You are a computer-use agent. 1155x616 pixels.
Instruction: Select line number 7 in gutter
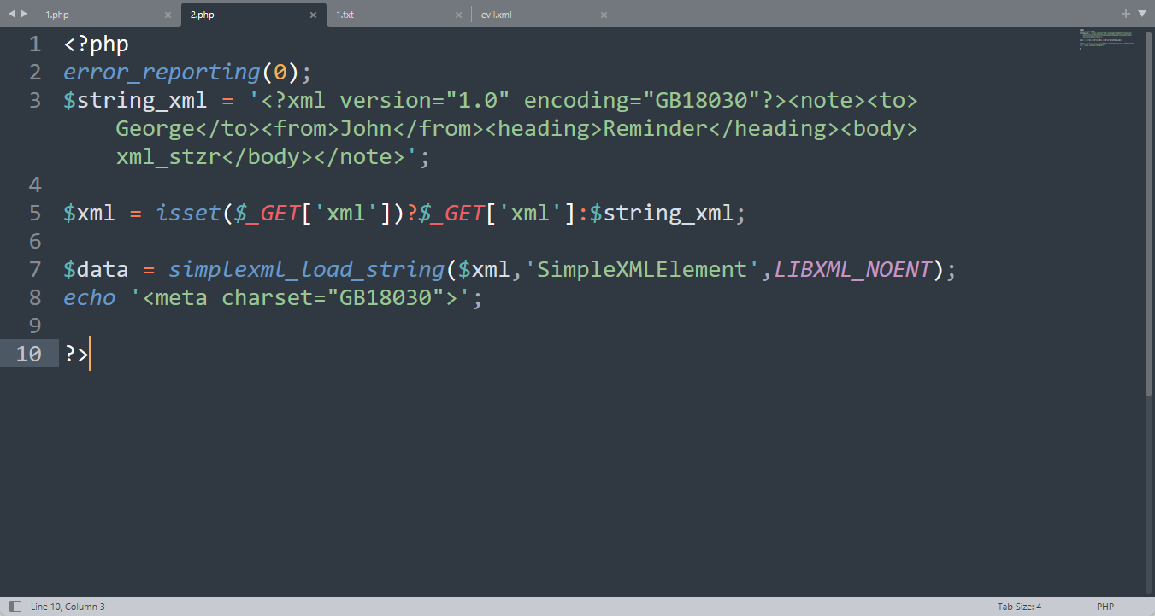[35, 270]
